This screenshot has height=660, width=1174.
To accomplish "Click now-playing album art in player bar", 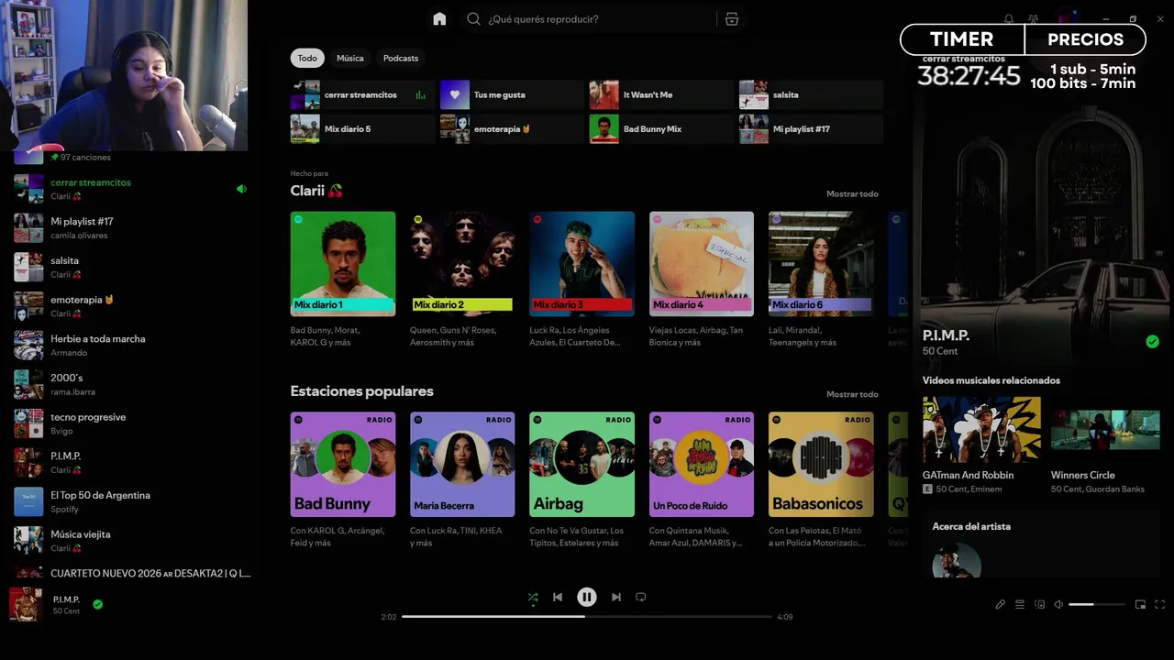I will click(x=26, y=604).
